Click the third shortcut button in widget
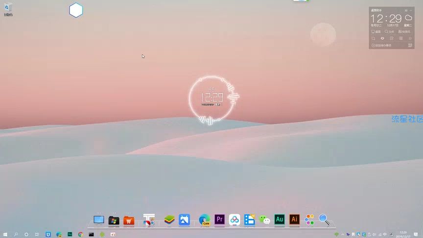 (x=404, y=32)
